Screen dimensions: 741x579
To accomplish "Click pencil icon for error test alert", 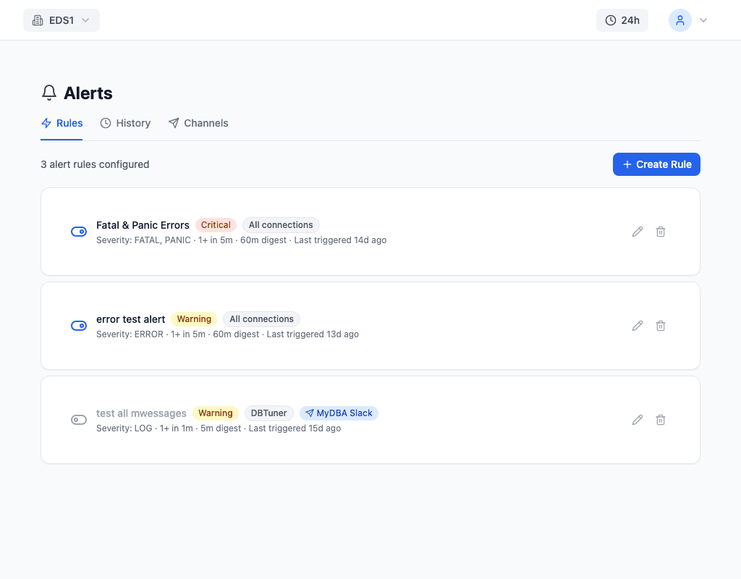I will pos(638,326).
